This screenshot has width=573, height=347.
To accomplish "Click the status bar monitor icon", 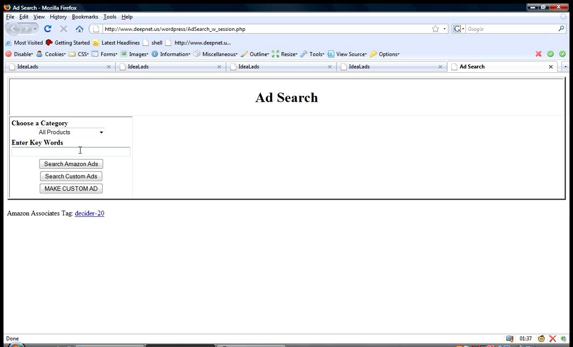I will pos(509,339).
